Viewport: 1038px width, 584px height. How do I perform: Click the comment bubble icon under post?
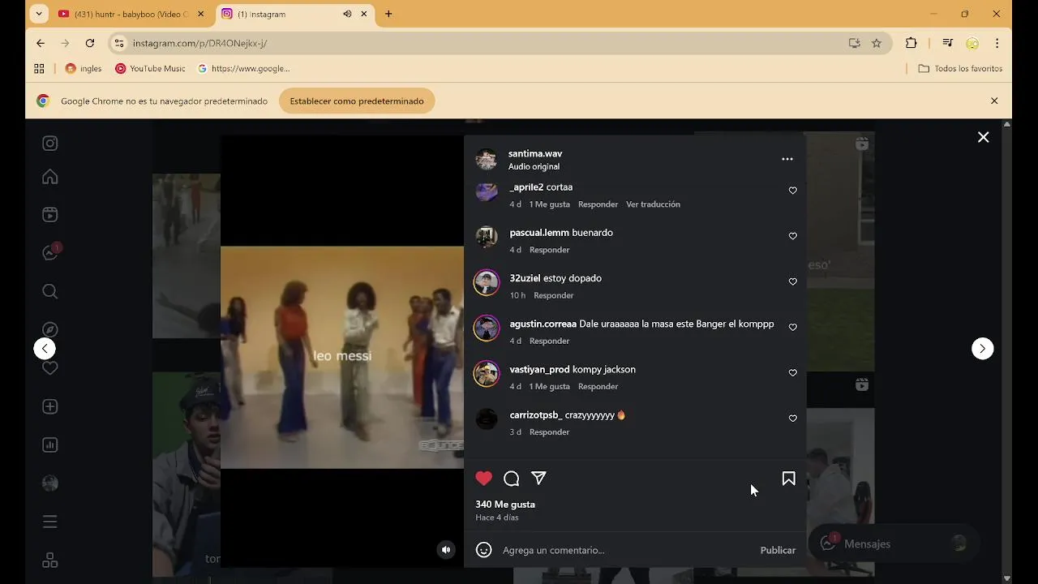pyautogui.click(x=511, y=479)
